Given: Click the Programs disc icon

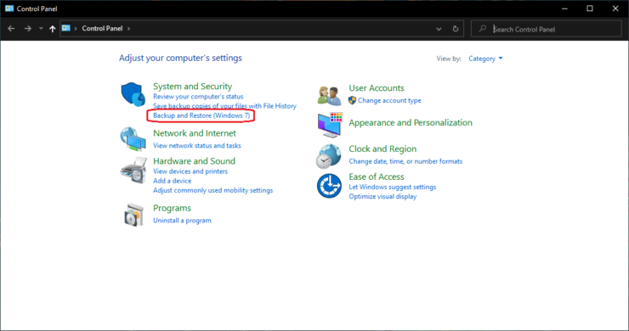Looking at the screenshot, I should click(x=134, y=215).
